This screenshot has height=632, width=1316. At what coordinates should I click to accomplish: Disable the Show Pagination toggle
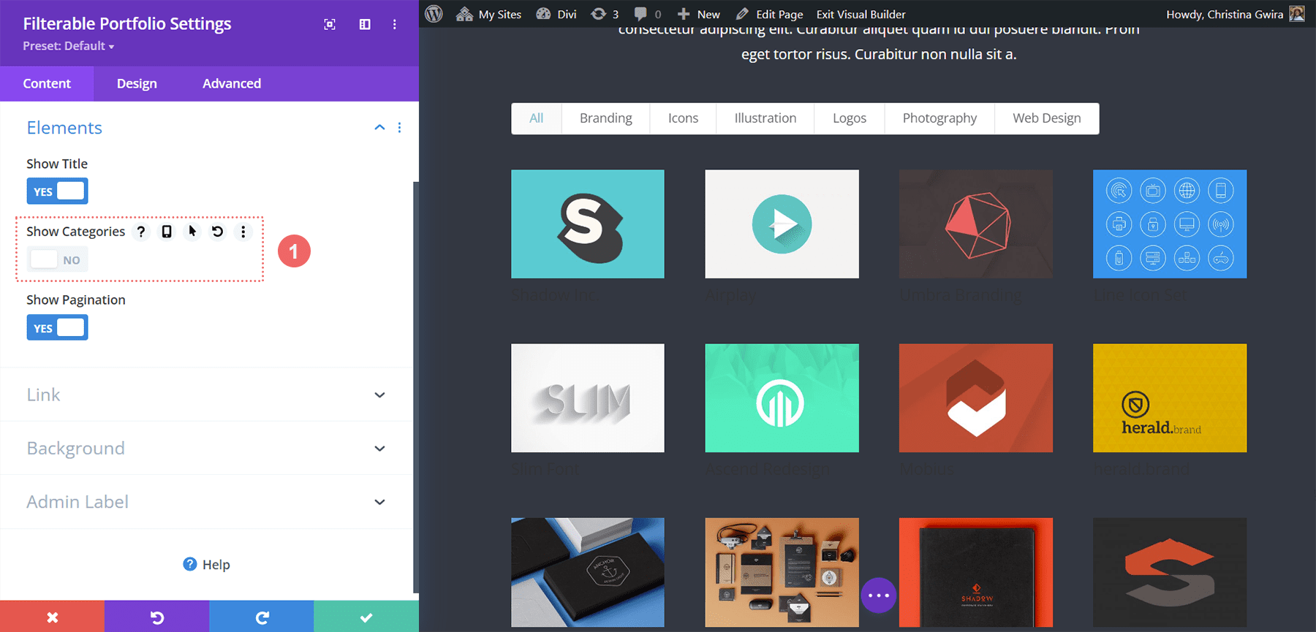click(57, 327)
